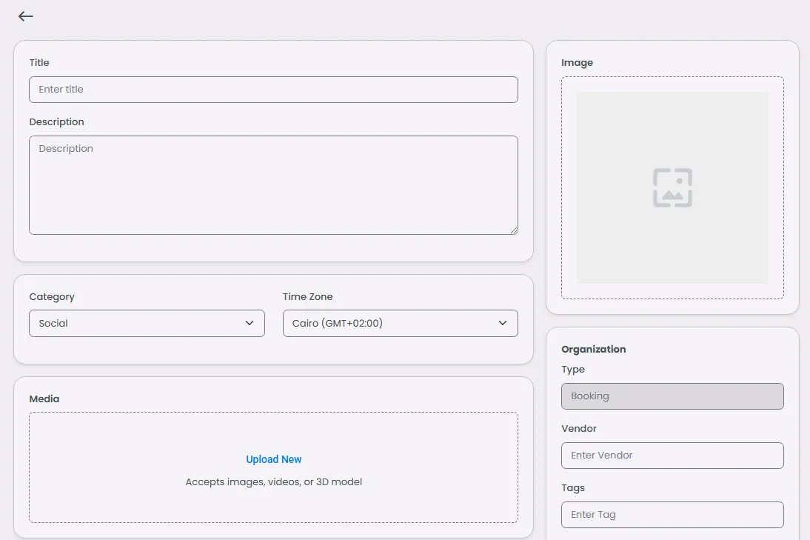Focus the Enter title input field
This screenshot has width=810, height=540.
[x=273, y=90]
